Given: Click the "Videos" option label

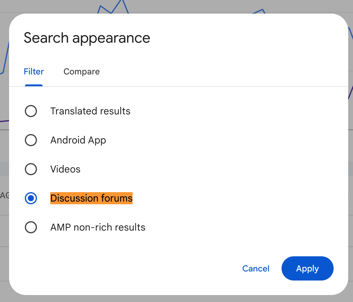Looking at the screenshot, I should [65, 169].
